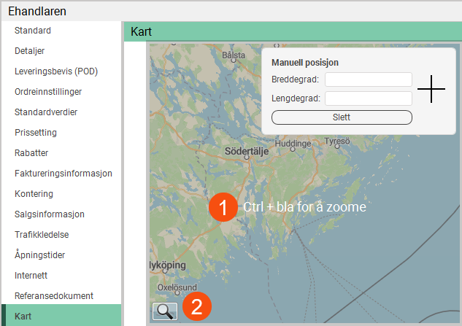Go to Internett settings
Screen dimensions: 462x326
[31, 276]
